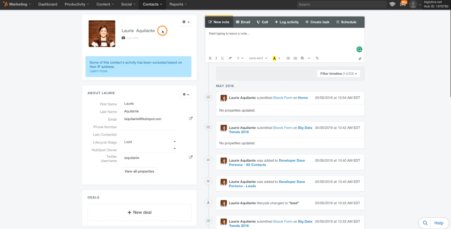Open the font size 9 dropdown
This screenshot has height=229, width=451.
pos(240,58)
